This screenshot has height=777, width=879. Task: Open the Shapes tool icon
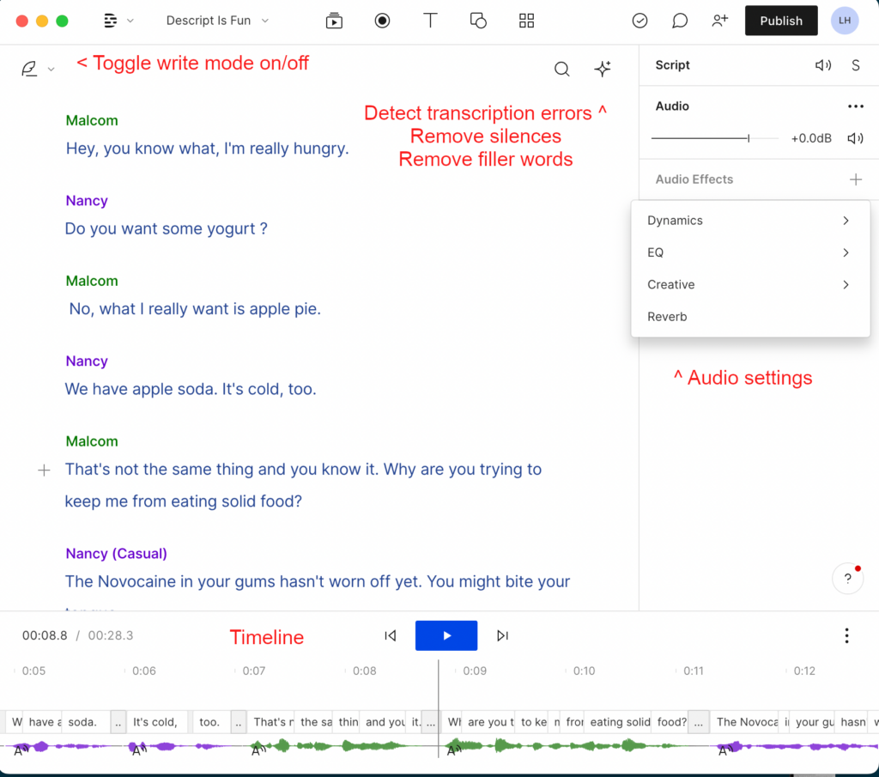478,21
